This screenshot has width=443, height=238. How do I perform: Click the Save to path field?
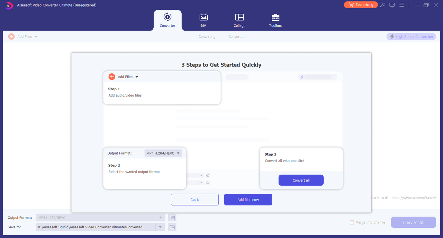click(96, 227)
